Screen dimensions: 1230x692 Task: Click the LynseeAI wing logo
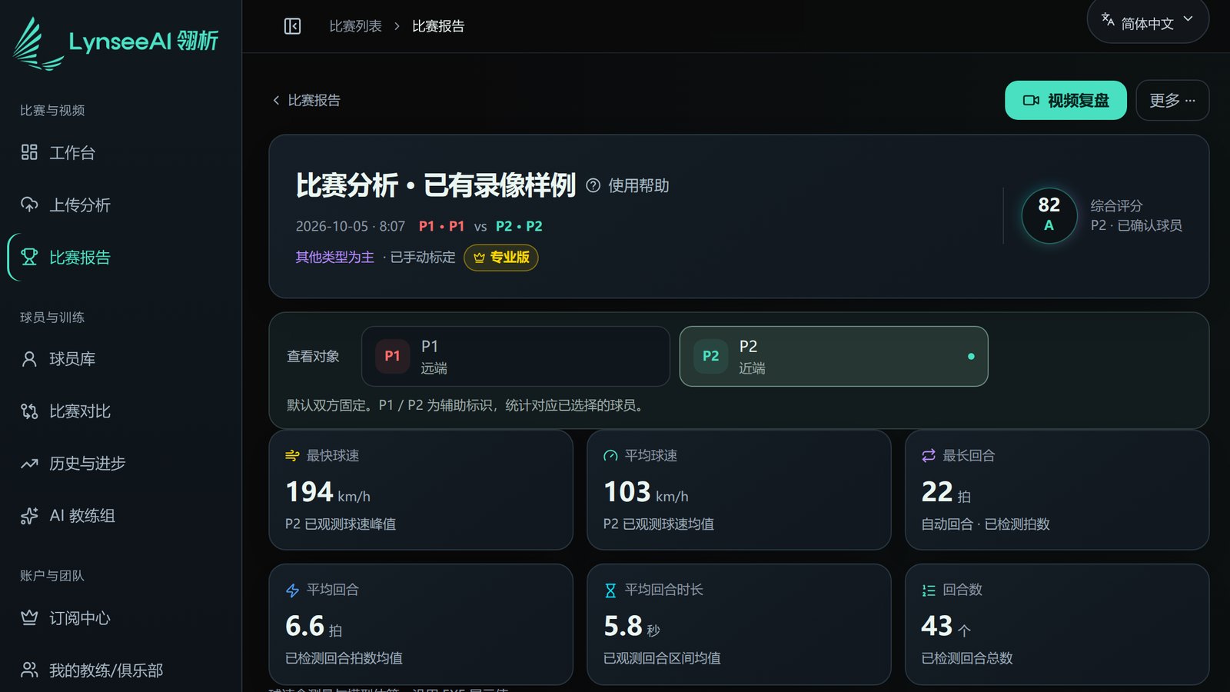[x=38, y=44]
